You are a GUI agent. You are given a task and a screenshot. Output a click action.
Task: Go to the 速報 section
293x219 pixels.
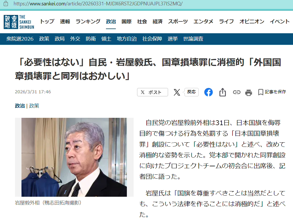(x=65, y=22)
